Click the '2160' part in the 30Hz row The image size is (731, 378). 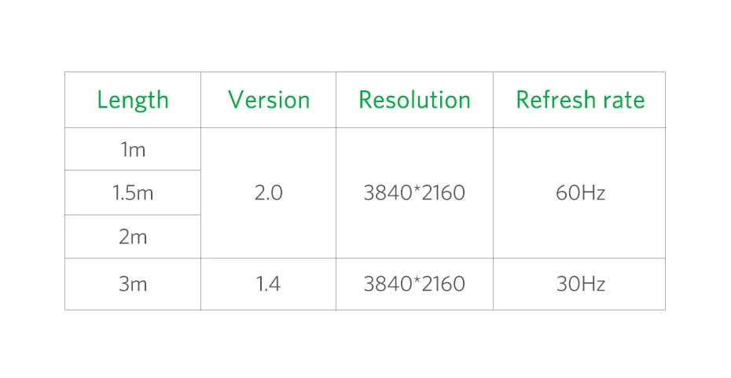click(442, 284)
